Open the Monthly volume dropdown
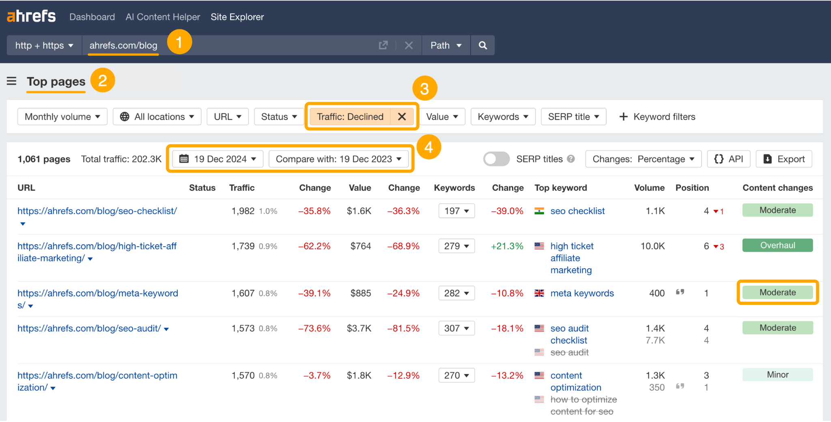The width and height of the screenshot is (831, 422). 62,116
